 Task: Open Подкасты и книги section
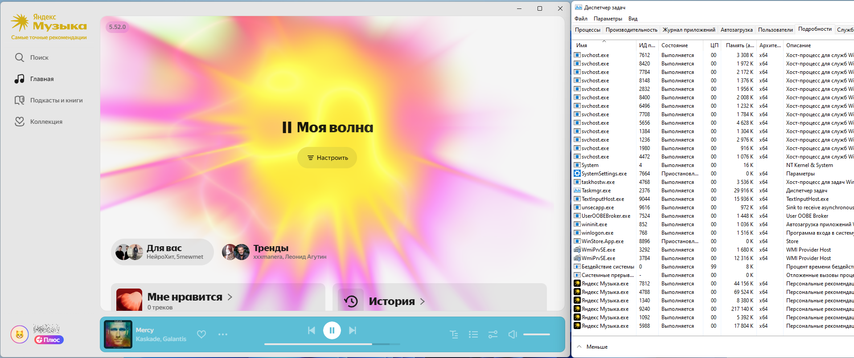[x=49, y=100]
